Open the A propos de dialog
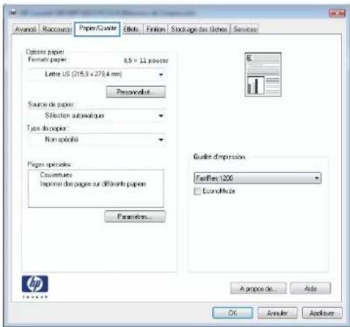Screen dimensions: 350x327 (x=258, y=288)
